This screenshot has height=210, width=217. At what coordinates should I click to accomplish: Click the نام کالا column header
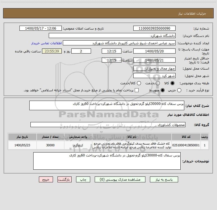[x=132, y=137]
